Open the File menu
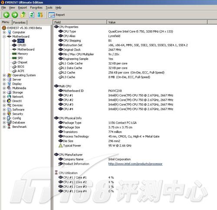The image size is (217, 210). click(3, 7)
